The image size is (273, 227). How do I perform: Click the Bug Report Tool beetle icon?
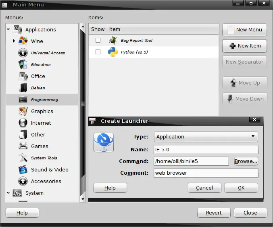point(113,40)
